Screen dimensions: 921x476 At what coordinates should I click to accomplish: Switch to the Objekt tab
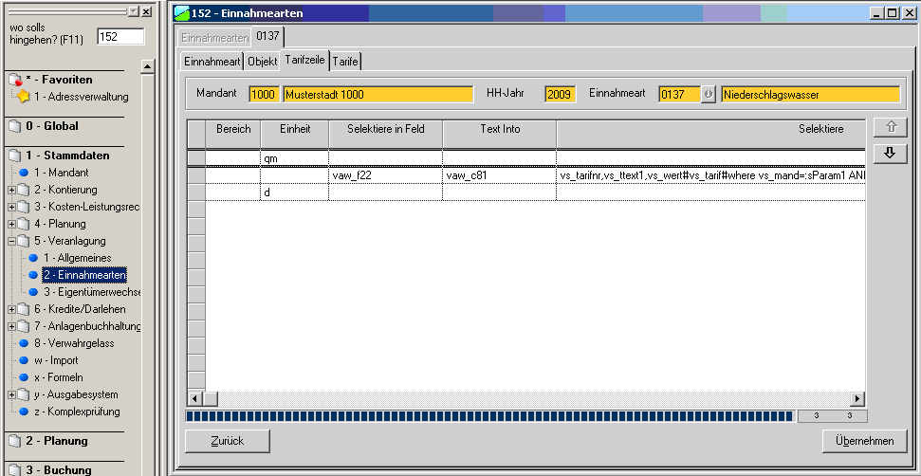pos(263,62)
